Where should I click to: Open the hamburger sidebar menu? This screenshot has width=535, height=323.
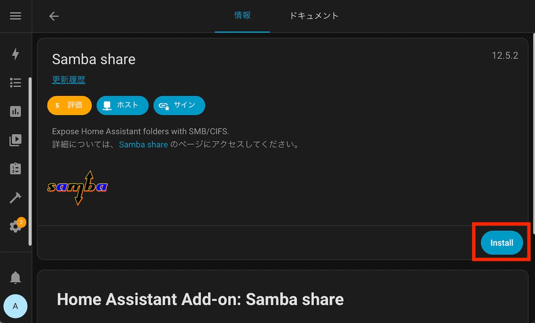(16, 16)
